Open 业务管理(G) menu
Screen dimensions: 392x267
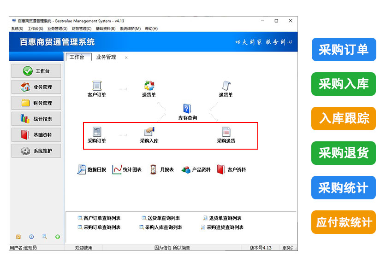[x=57, y=29]
